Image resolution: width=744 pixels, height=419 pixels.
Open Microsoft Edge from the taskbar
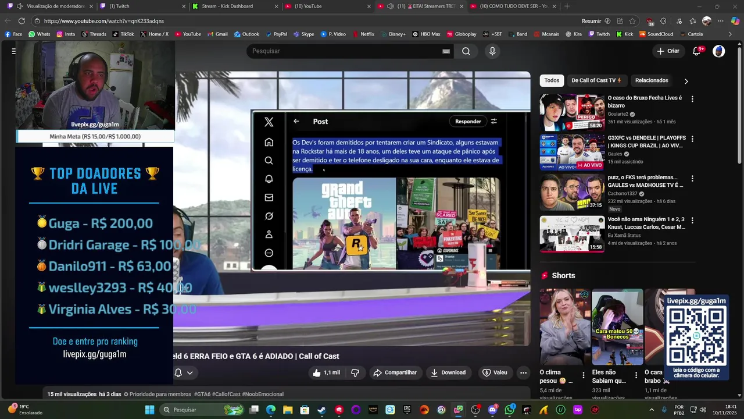[x=271, y=410]
